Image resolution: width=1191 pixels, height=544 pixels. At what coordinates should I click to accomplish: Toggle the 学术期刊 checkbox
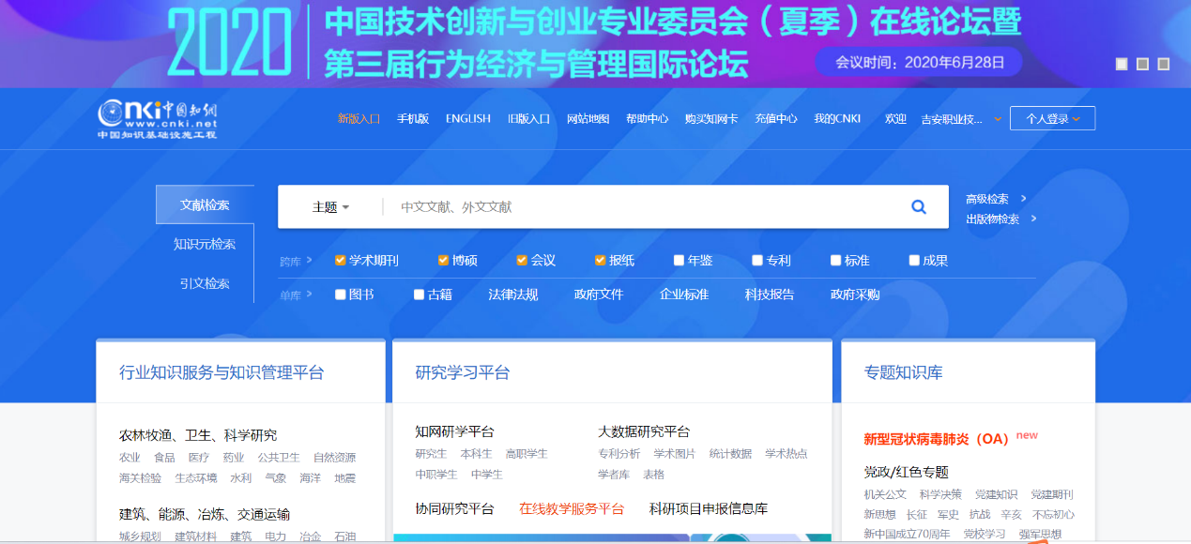click(341, 261)
